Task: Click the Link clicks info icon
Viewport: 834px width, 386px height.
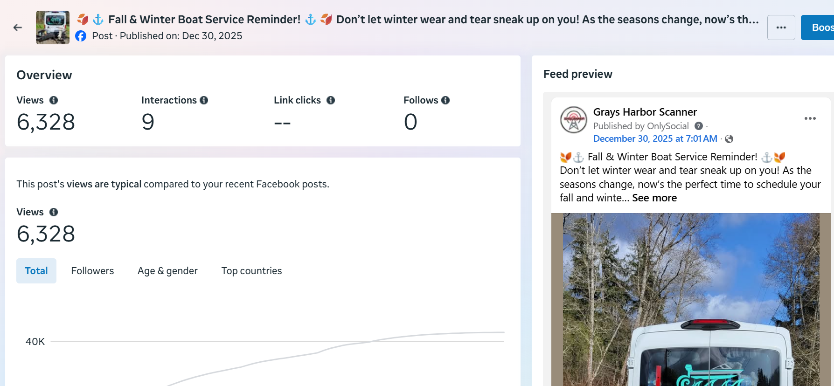Action: 331,100
